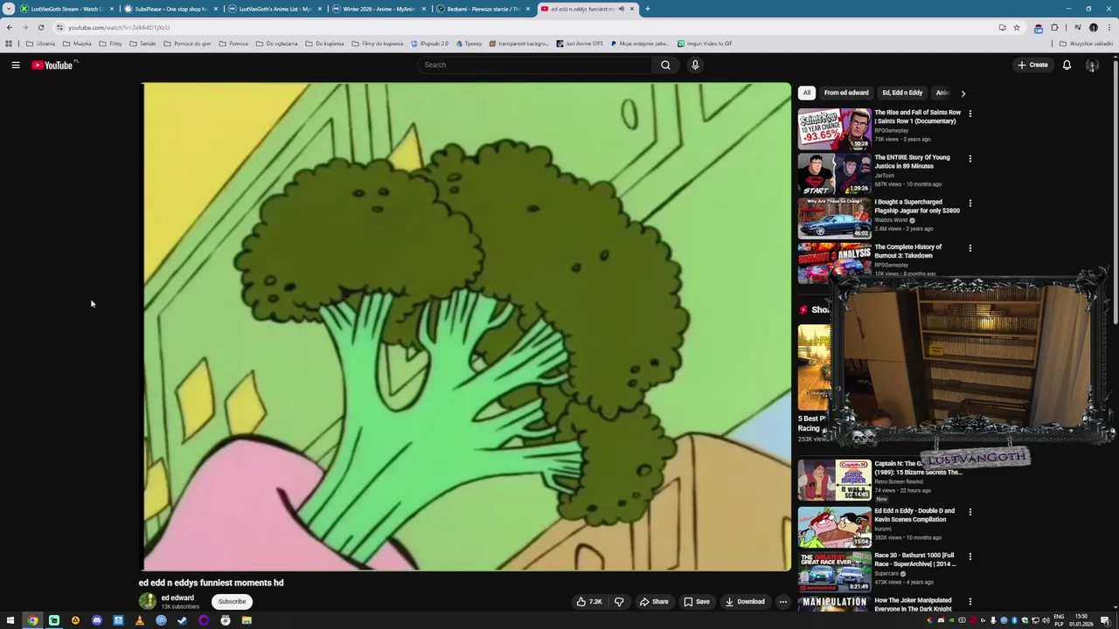The height and width of the screenshot is (629, 1119).
Task: Select Ed, Edd n Eddy chip
Action: 902,93
